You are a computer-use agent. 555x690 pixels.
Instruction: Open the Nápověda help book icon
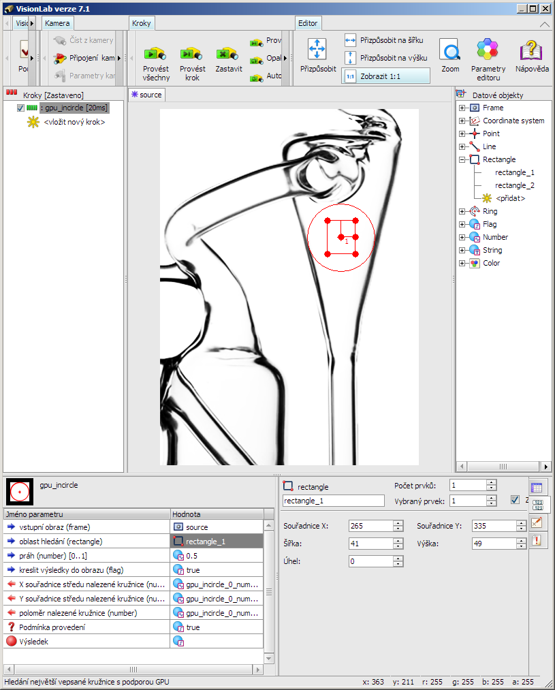[531, 51]
